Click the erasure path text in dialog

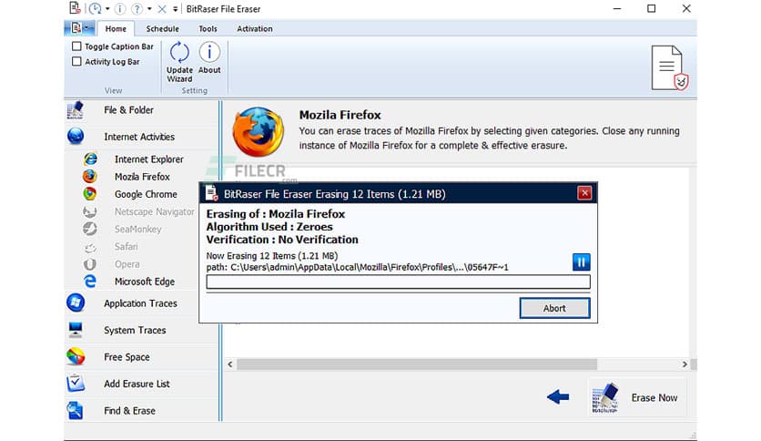[x=357, y=267]
